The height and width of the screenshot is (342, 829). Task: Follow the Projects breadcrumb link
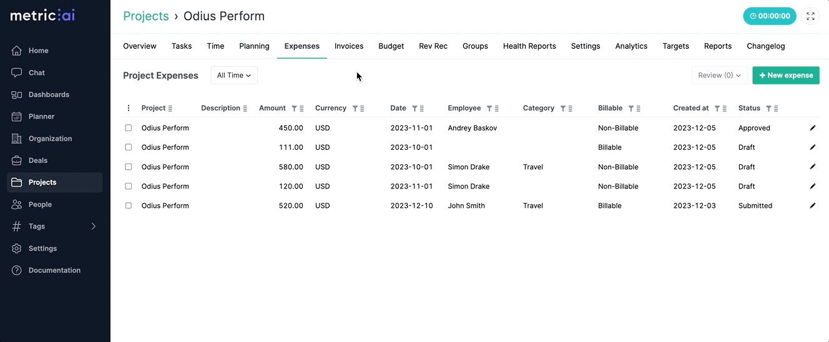click(x=146, y=16)
